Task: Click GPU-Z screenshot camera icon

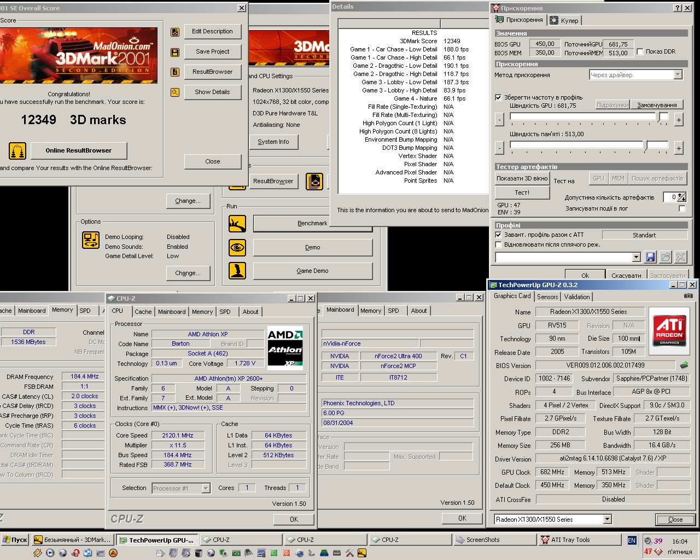Action: pyautogui.click(x=689, y=296)
